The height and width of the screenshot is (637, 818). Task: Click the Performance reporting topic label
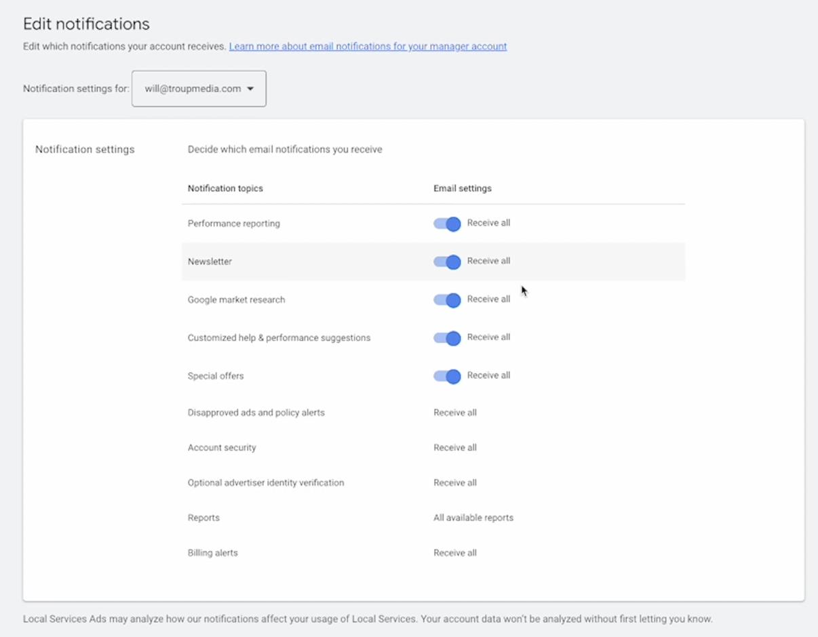234,224
